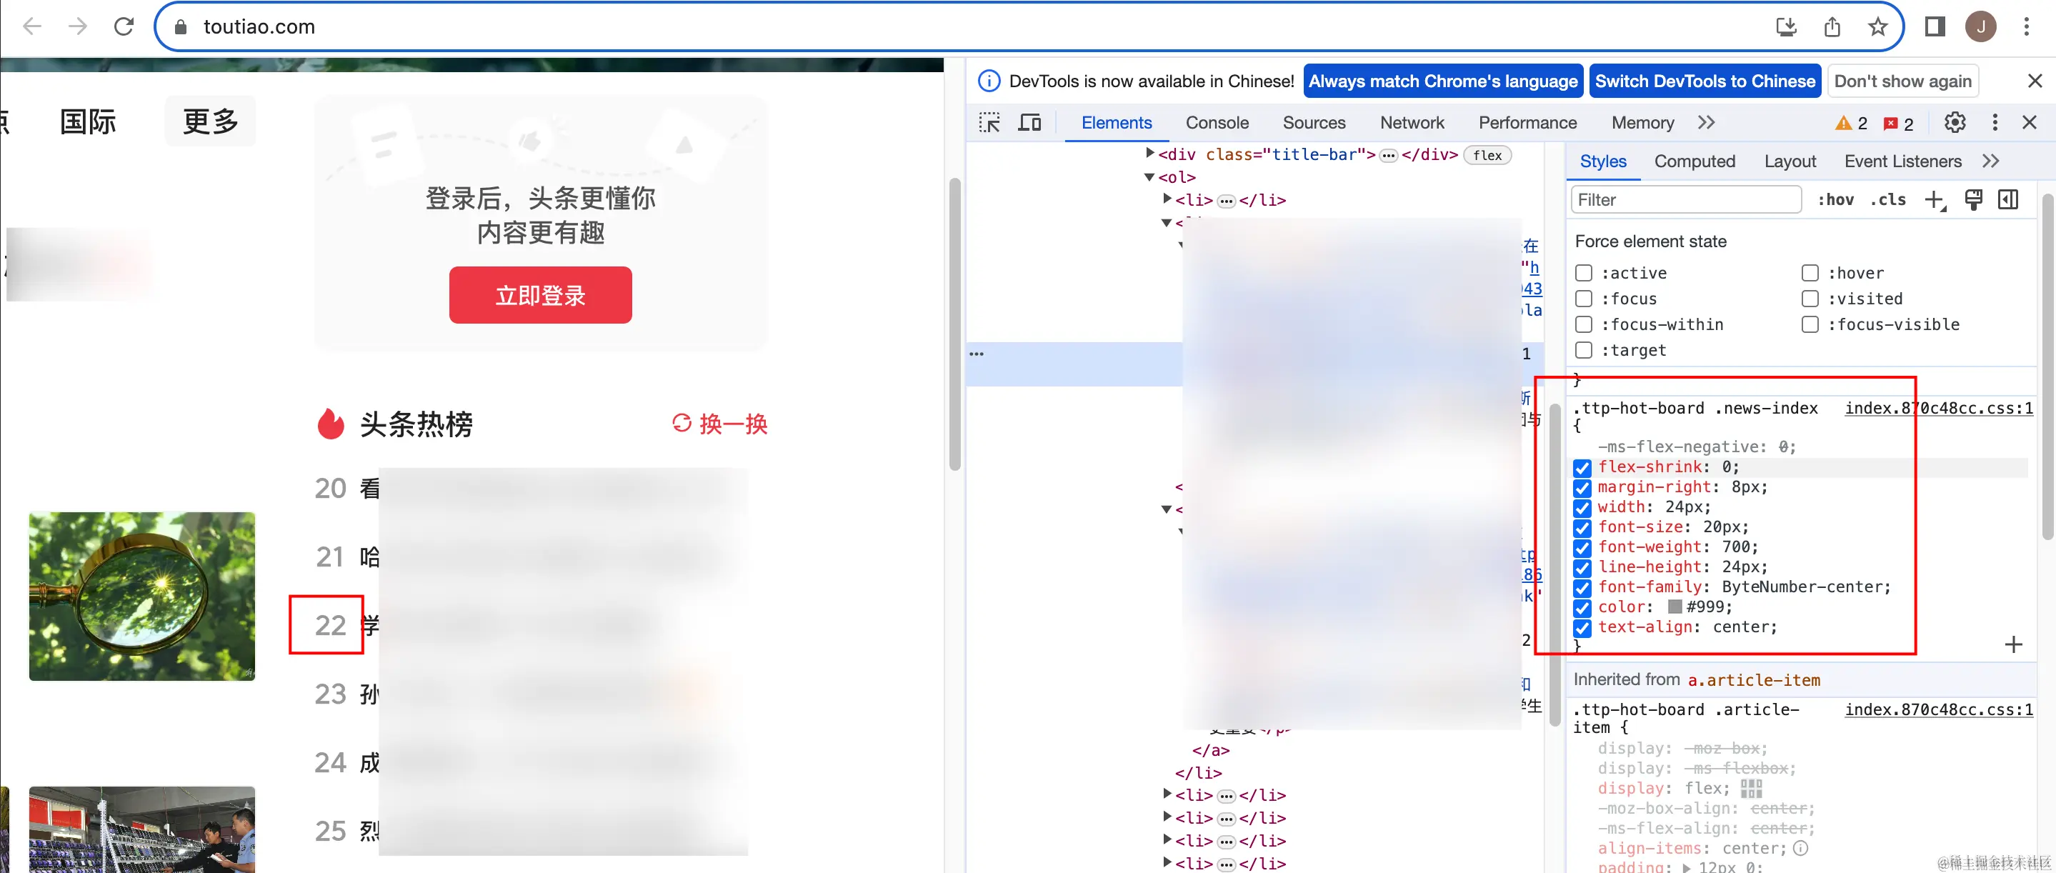Open Chrome three-dot menu

click(2027, 26)
